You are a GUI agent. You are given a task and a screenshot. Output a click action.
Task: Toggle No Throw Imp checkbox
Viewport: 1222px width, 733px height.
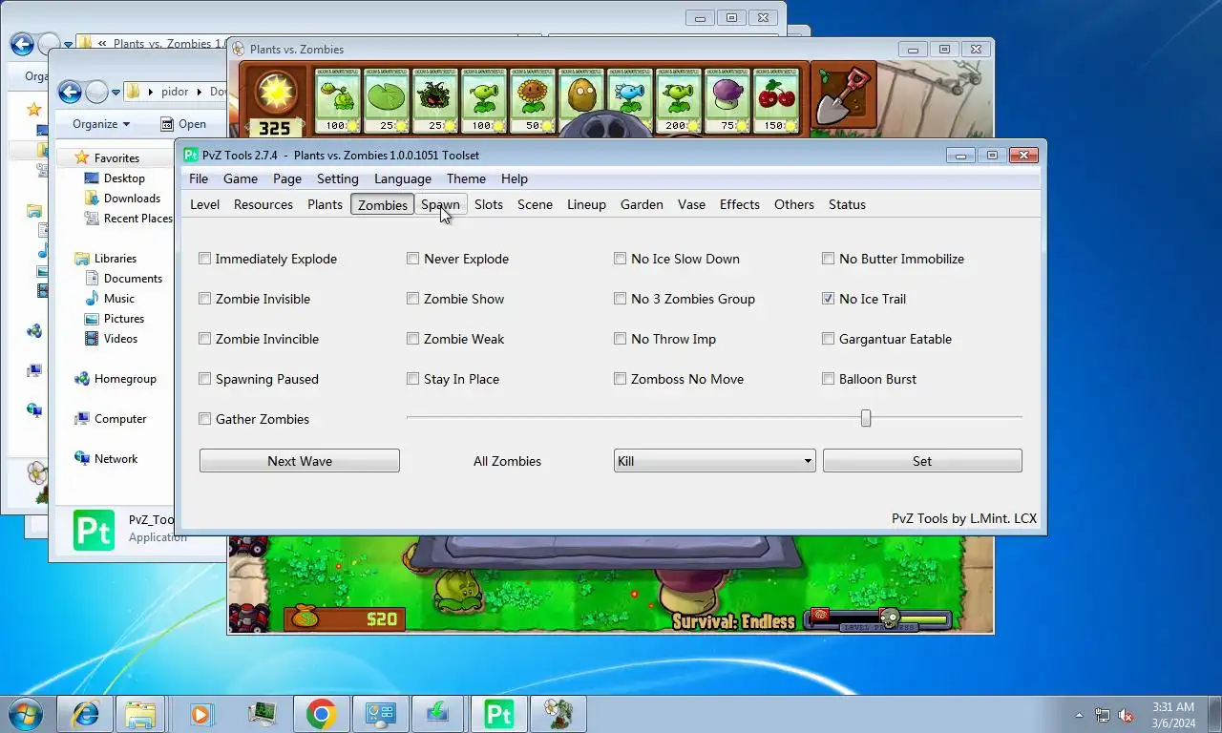[621, 339]
